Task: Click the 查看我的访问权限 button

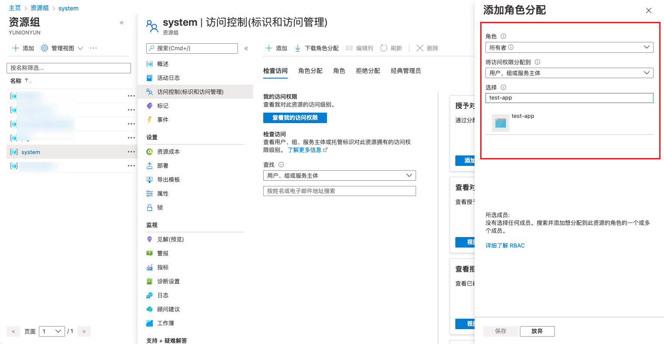Action: pyautogui.click(x=295, y=118)
